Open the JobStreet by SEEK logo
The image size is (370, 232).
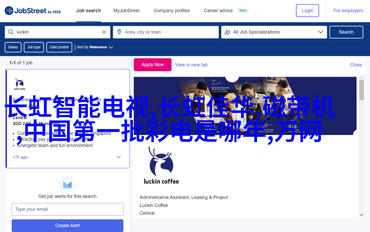click(x=33, y=11)
